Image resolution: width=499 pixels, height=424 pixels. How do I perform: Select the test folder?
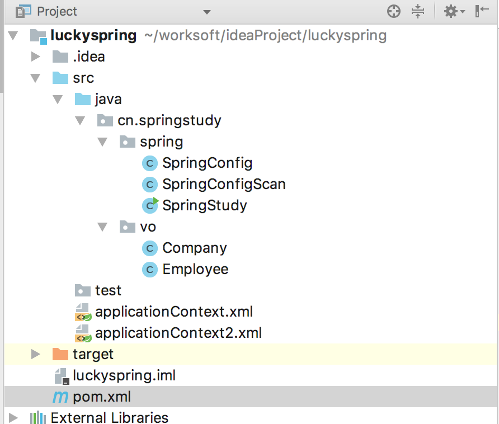(108, 290)
